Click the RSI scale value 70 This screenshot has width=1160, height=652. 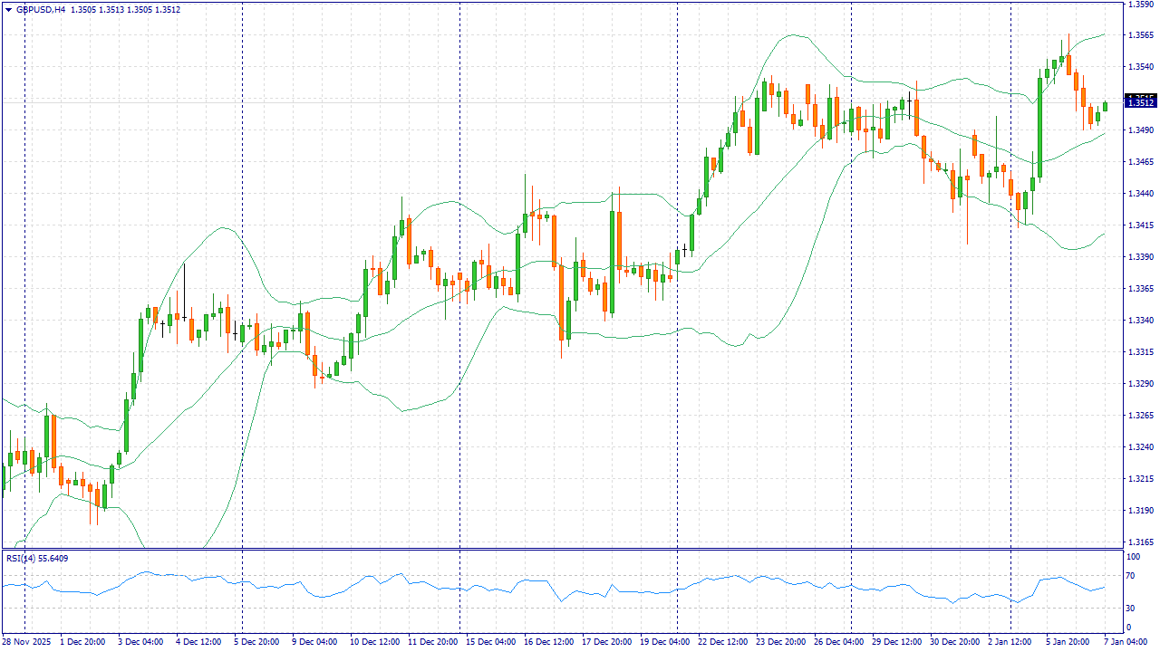click(1130, 575)
